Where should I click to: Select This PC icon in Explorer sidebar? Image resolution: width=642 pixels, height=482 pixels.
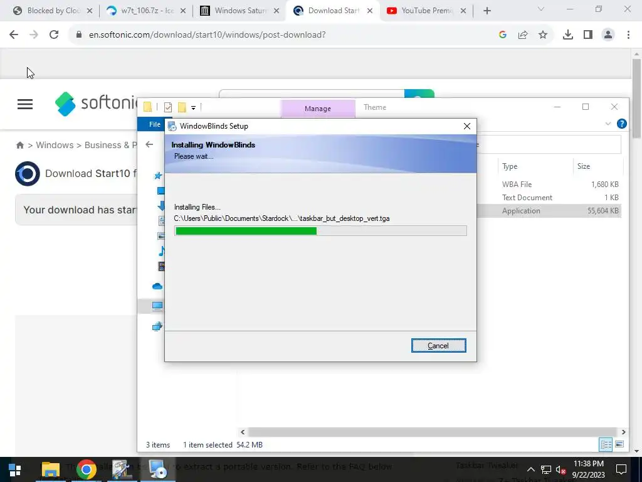(157, 306)
